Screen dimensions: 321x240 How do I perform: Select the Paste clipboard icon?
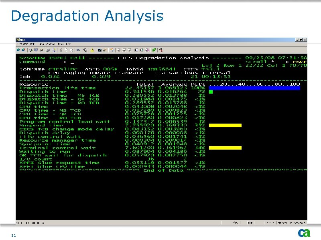pos(71,50)
